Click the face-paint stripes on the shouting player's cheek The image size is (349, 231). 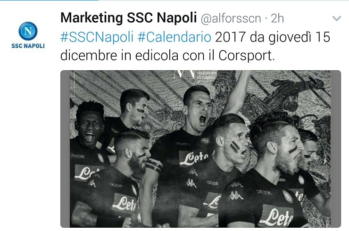coord(234,147)
